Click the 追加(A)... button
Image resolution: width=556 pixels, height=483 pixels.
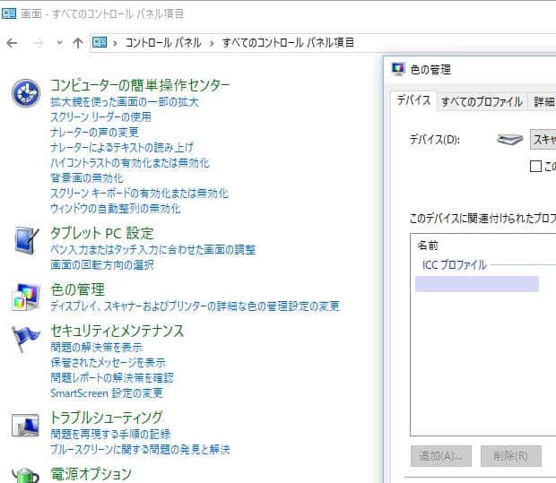(441, 456)
